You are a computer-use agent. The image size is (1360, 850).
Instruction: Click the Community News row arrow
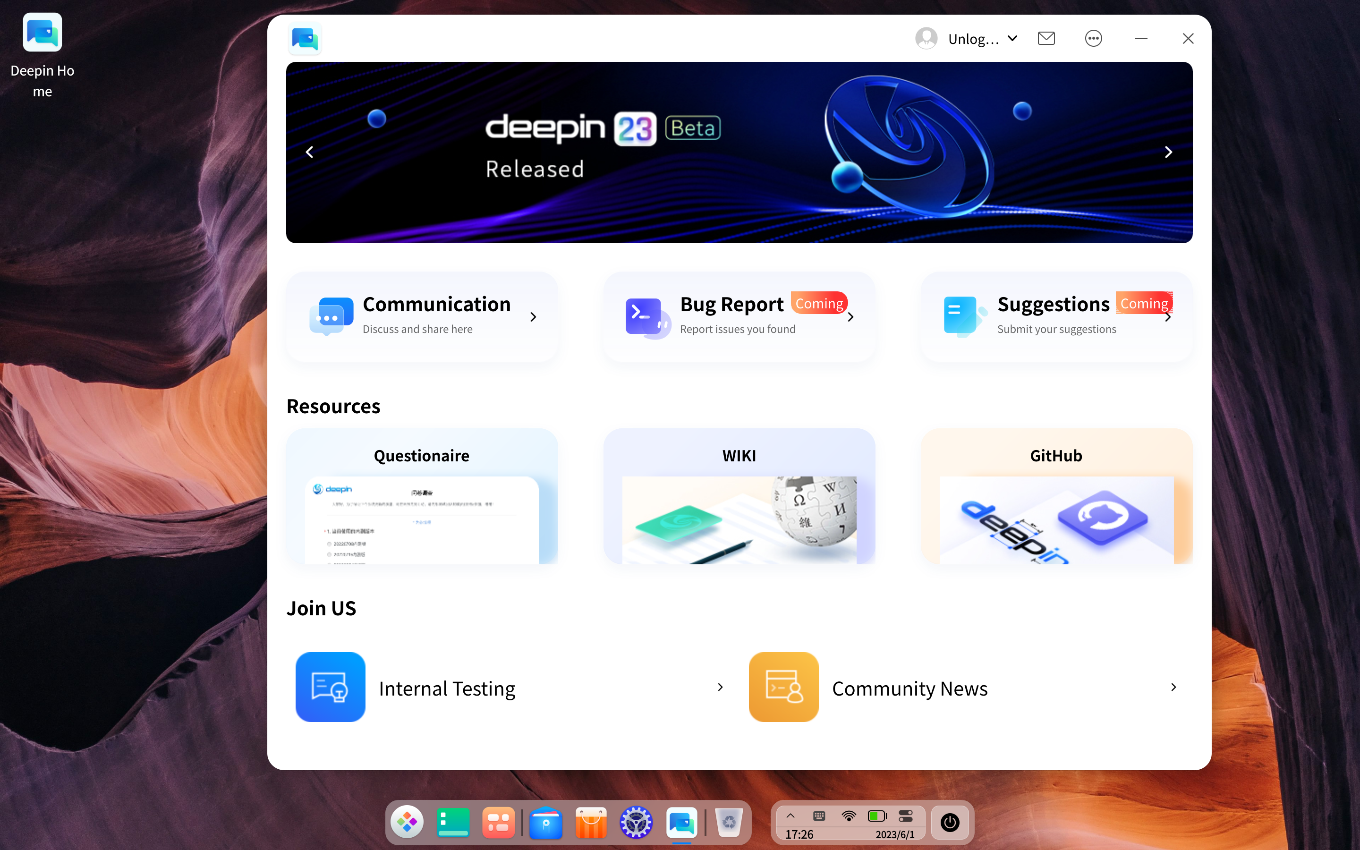pos(1173,687)
